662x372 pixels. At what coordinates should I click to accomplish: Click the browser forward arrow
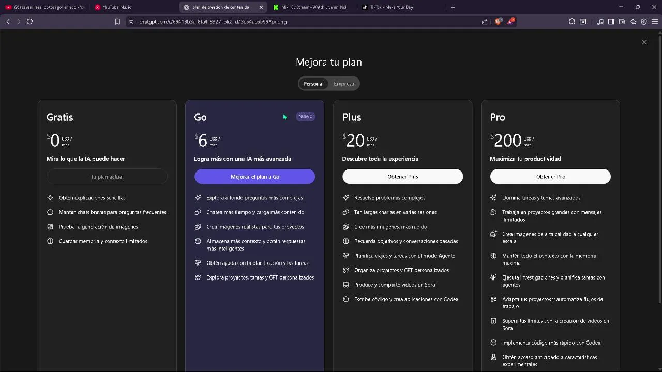pos(19,21)
